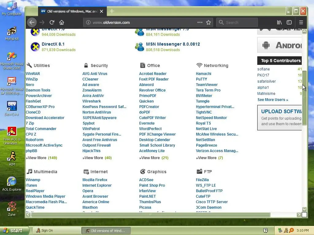
Task: Open the DirectX 8.1 link
Action: [53, 44]
